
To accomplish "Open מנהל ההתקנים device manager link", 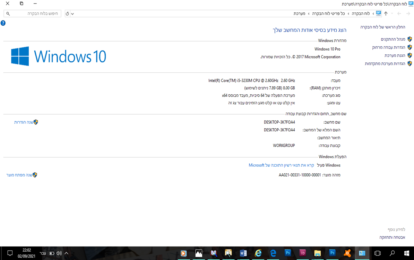I will click(393, 39).
